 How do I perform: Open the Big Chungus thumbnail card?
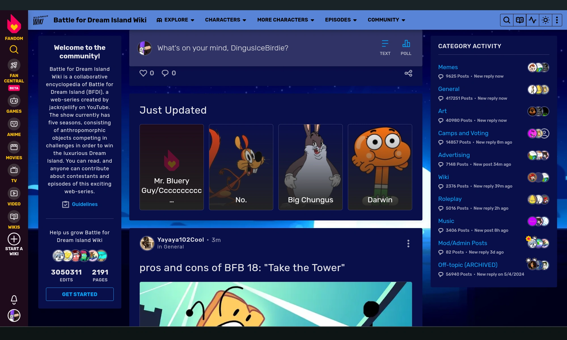point(310,167)
